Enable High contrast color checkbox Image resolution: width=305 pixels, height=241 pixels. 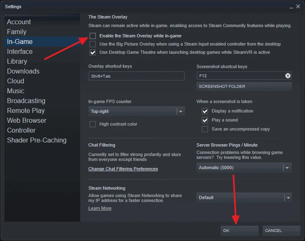tap(92, 124)
